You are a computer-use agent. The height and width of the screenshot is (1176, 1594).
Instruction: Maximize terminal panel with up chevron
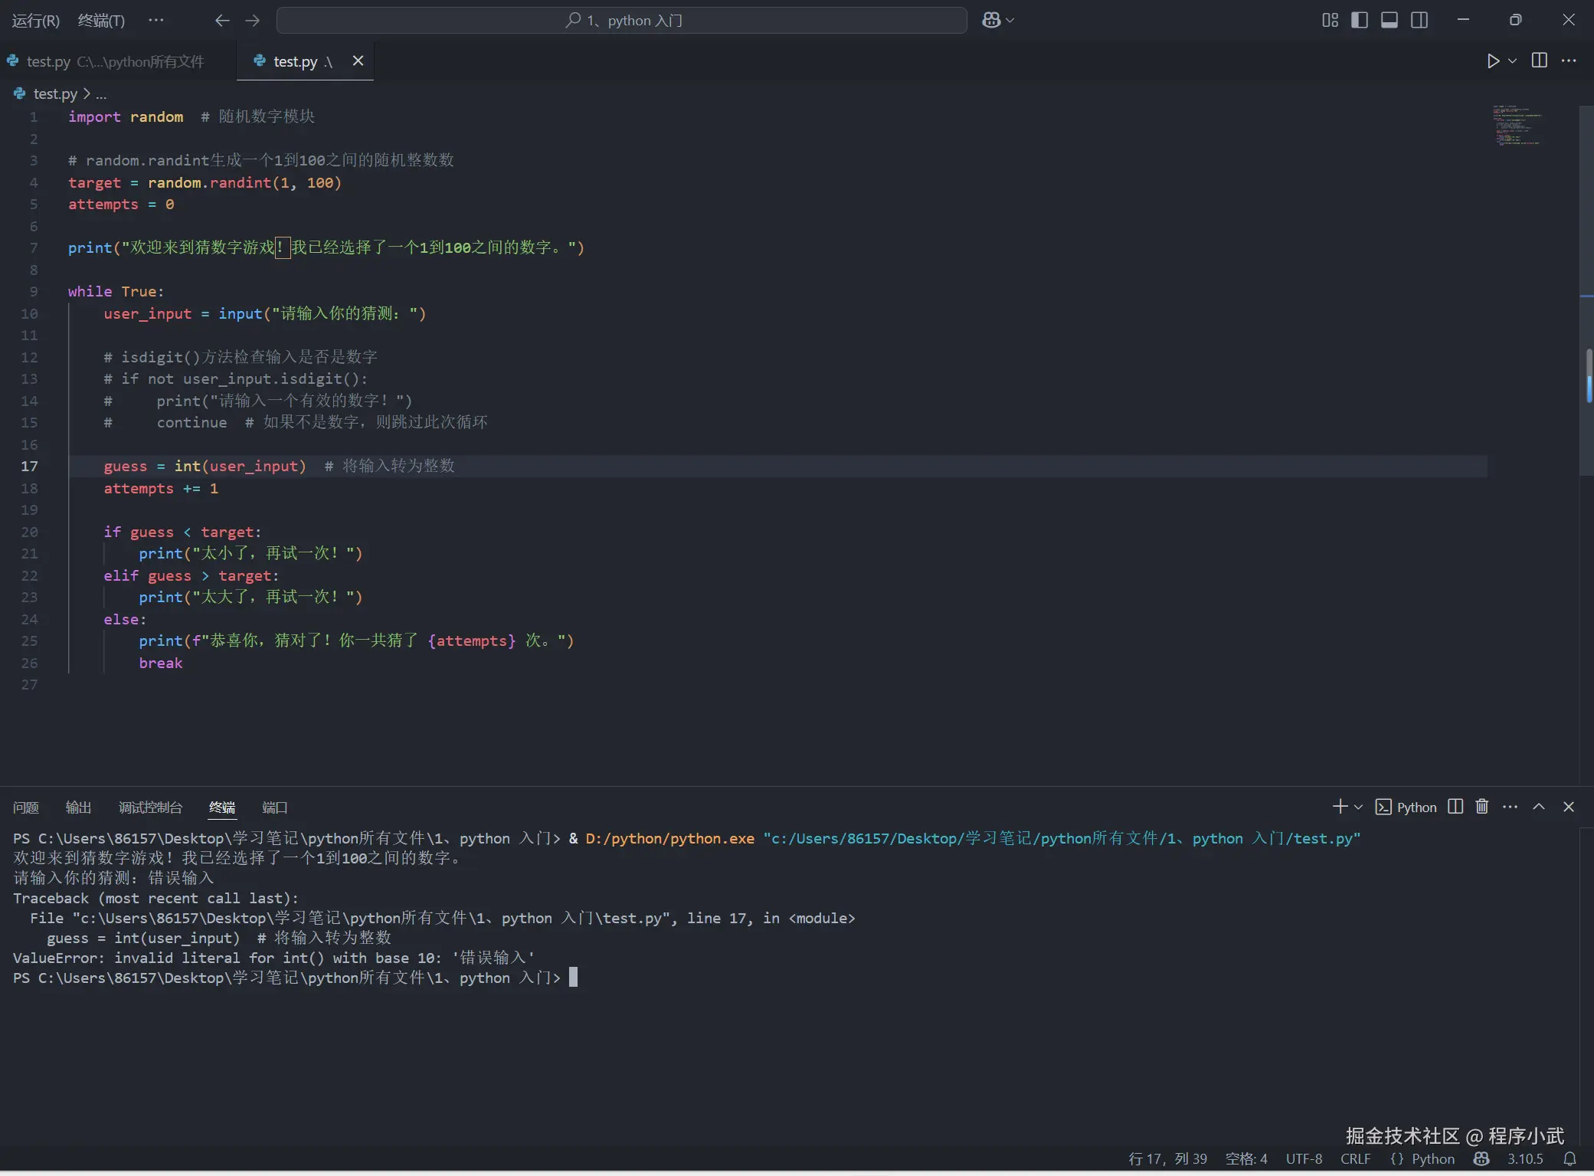tap(1539, 807)
